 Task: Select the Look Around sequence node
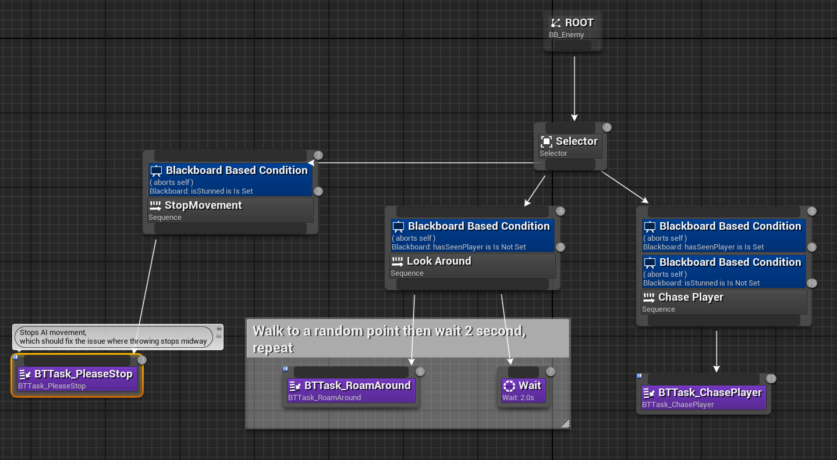point(473,266)
